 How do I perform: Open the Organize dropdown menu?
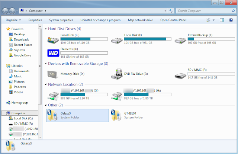tap(13, 20)
